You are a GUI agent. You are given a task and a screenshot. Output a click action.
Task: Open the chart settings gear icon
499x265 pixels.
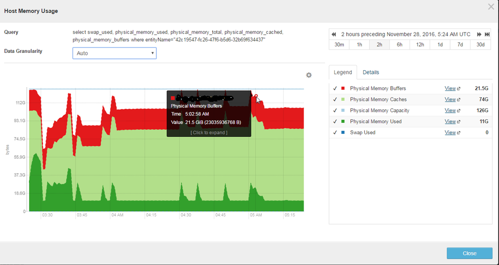309,75
